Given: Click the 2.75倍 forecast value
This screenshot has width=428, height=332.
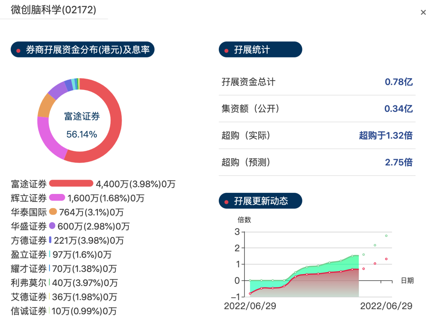Looking at the screenshot, I should pyautogui.click(x=399, y=162).
